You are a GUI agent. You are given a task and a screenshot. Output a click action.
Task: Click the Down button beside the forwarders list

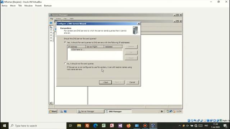point(131,58)
